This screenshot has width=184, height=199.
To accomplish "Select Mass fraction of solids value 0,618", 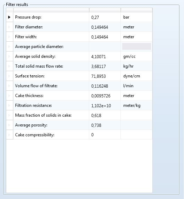I will 96,115.
